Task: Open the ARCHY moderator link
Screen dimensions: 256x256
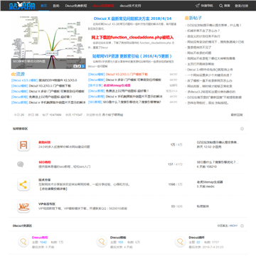Action: (233, 226)
